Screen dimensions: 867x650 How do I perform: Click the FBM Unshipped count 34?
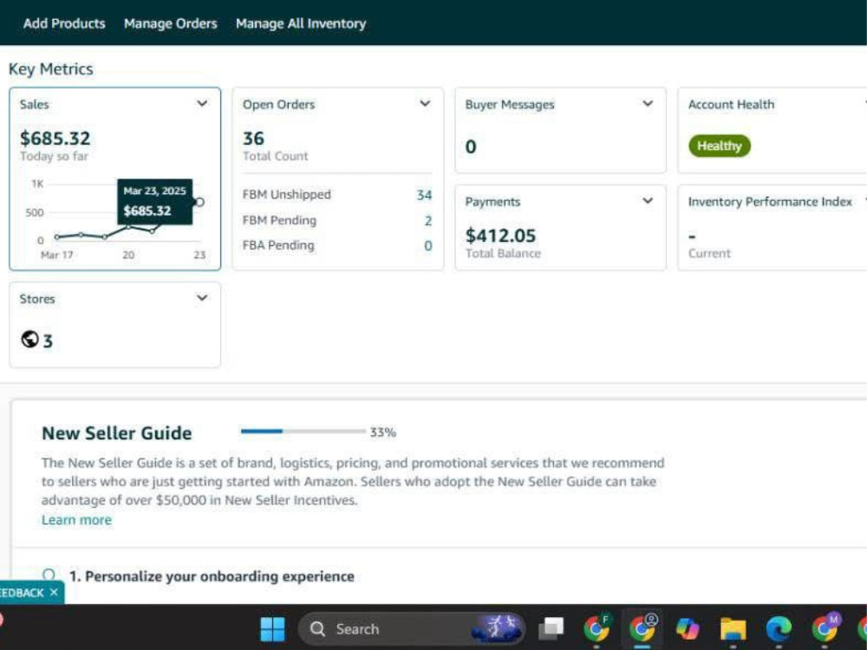[x=424, y=195]
